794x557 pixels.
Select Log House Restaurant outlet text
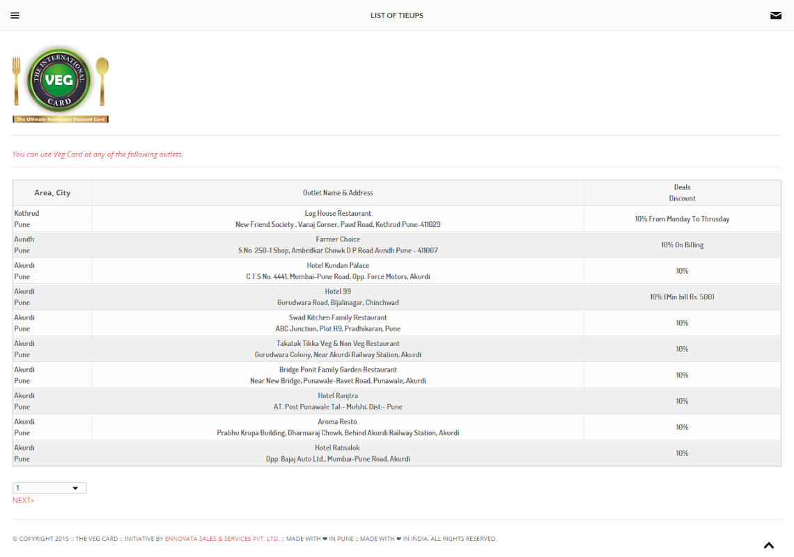(338, 214)
